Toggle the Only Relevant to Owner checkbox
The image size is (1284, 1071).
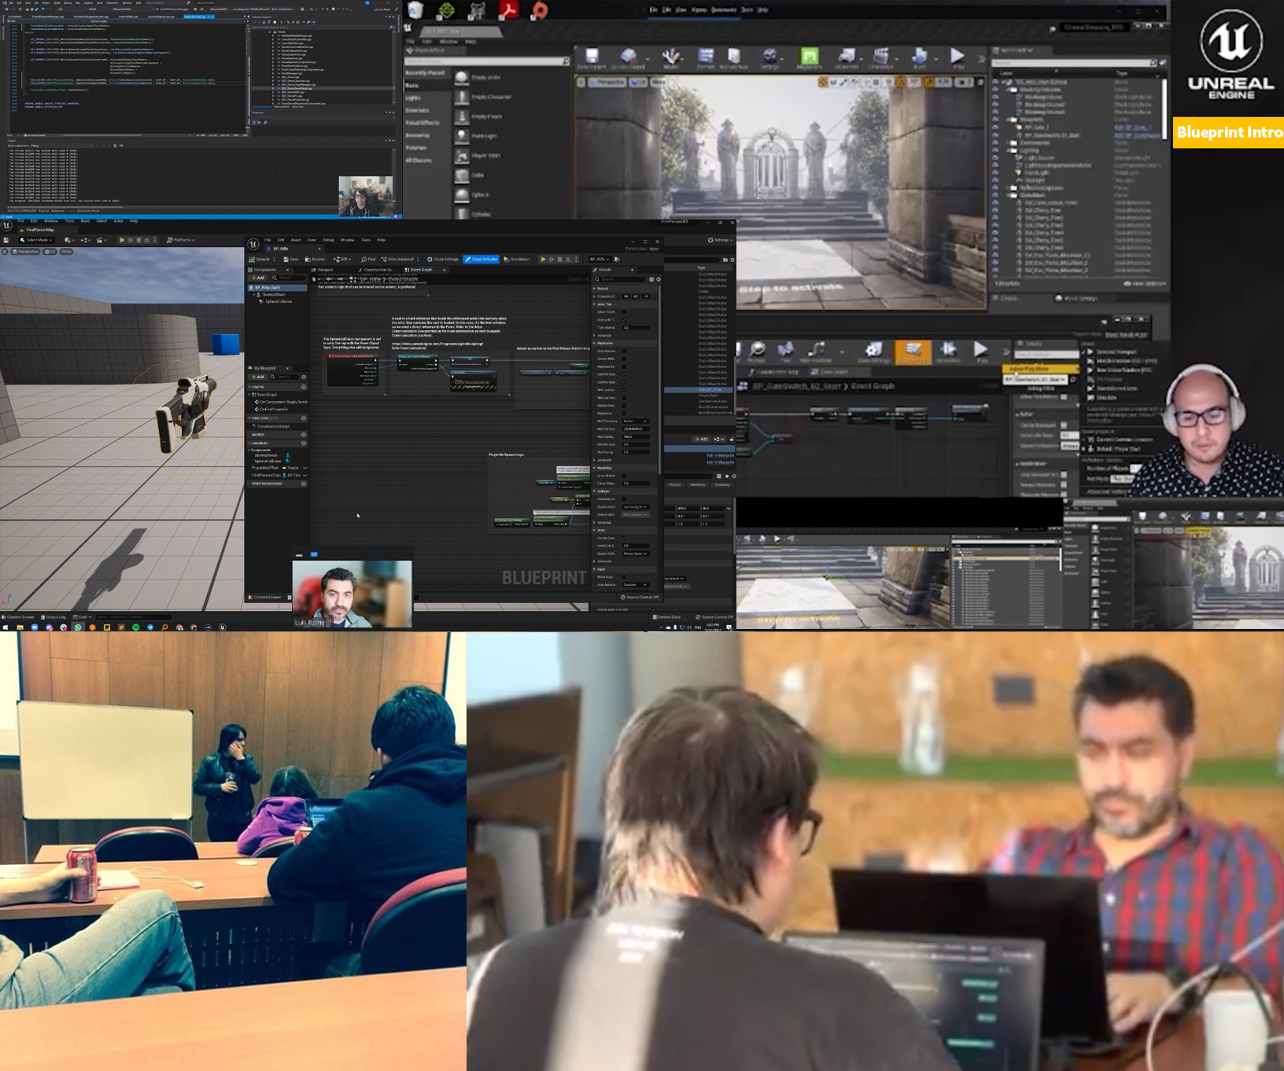[x=624, y=351]
